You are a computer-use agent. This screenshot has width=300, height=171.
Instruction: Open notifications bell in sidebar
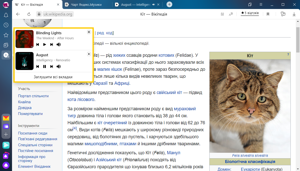click(6, 15)
